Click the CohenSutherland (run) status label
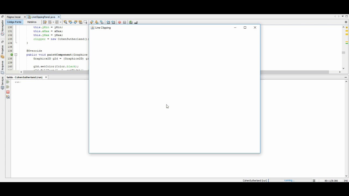The height and width of the screenshot is (196, 349). click(255, 180)
